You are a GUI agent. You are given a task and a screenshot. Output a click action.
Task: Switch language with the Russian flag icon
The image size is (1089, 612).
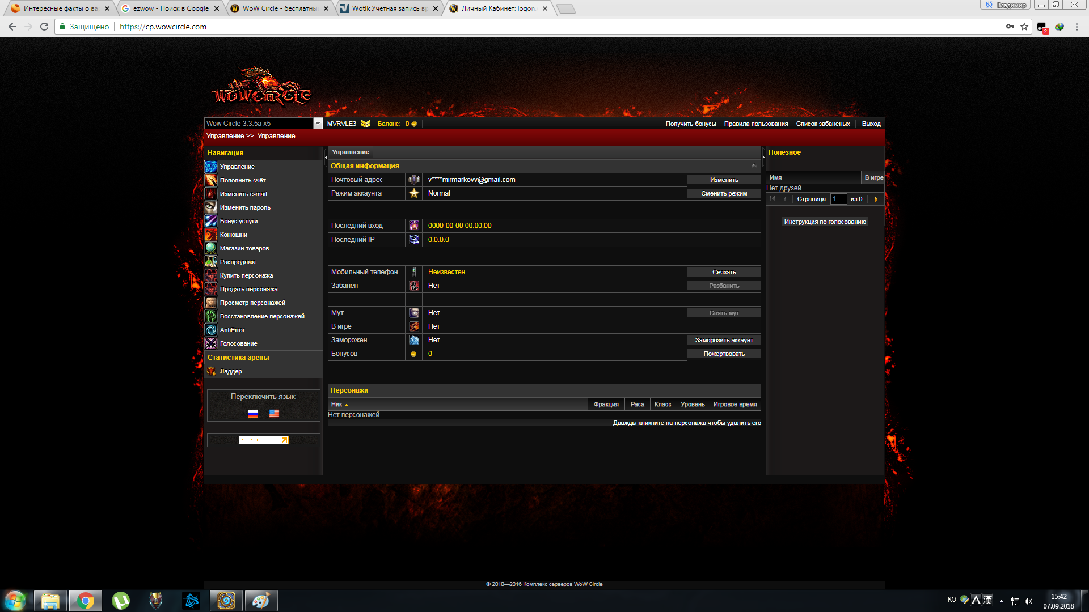tap(253, 414)
